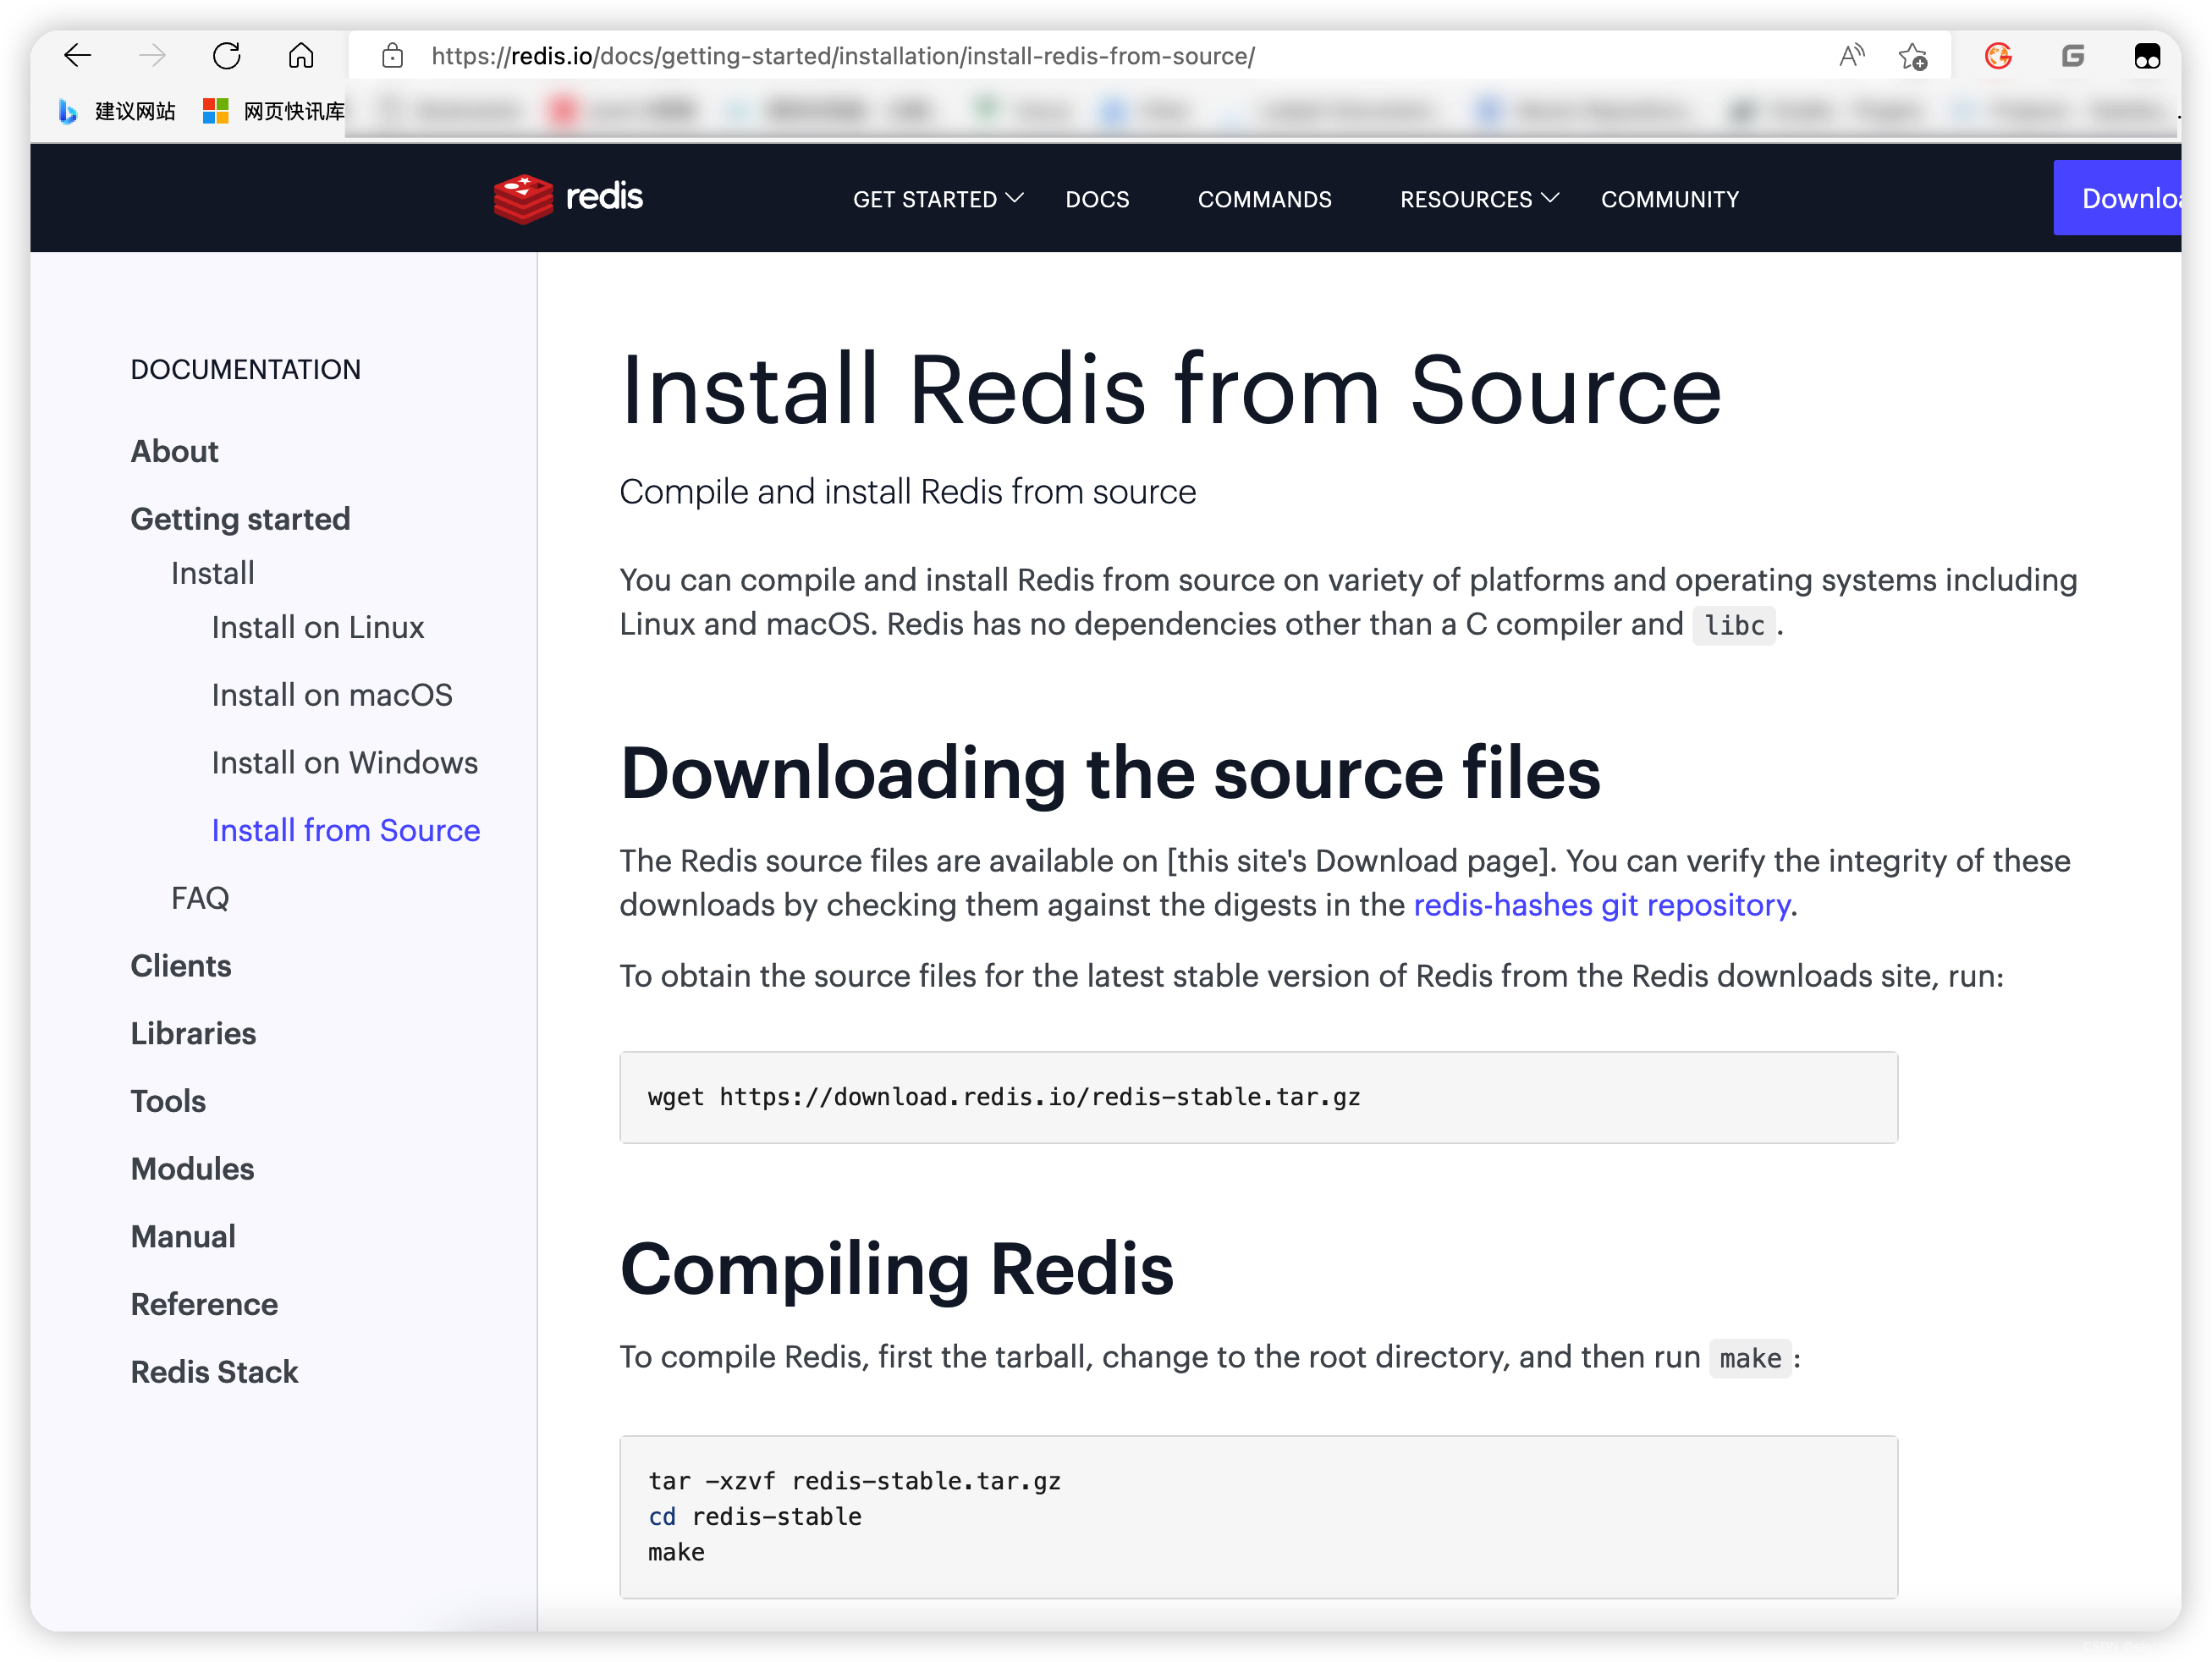Click the Redis logo
This screenshot has height=1662, width=2212.
[568, 198]
